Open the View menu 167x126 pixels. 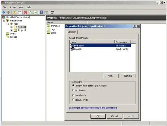[x=21, y=7]
